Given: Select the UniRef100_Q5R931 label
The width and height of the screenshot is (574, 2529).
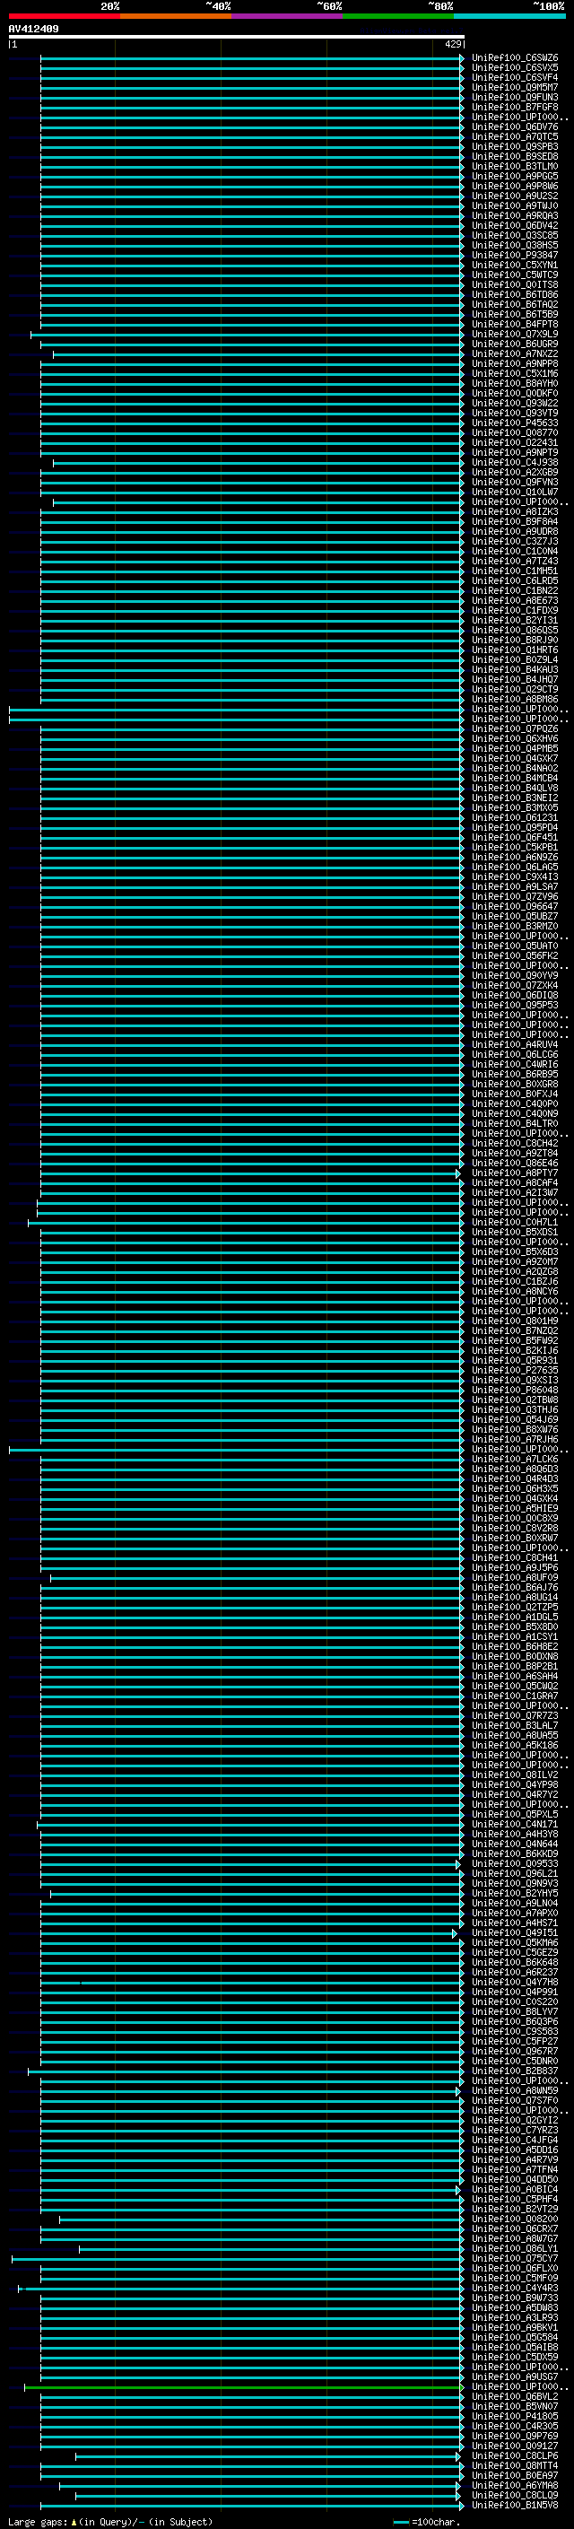Looking at the screenshot, I should [515, 1361].
